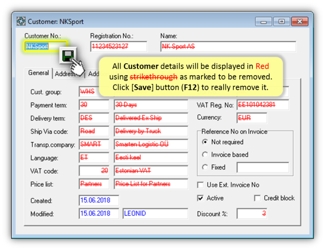325x250 pixels.
Task: Click the green floppy Save icon
Action: pos(68,55)
